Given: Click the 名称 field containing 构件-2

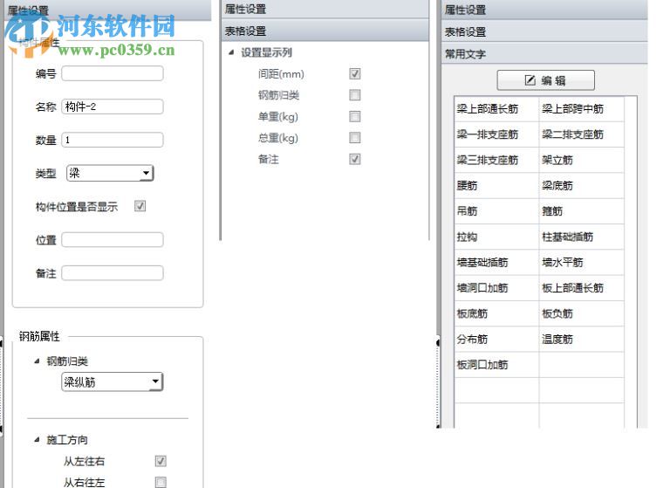Looking at the screenshot, I should click(x=113, y=107).
